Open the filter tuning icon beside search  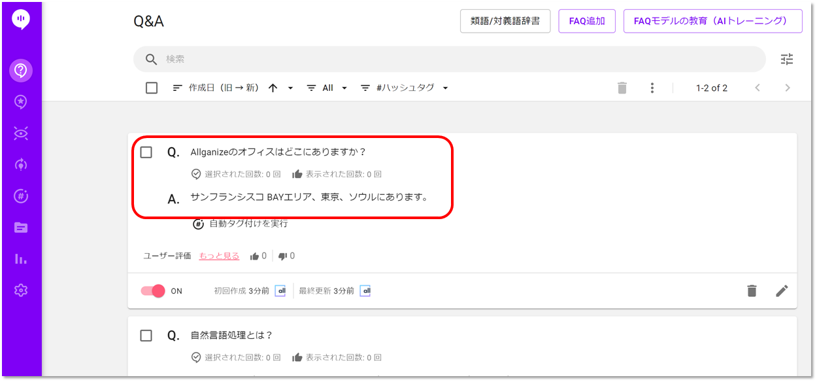tap(787, 60)
